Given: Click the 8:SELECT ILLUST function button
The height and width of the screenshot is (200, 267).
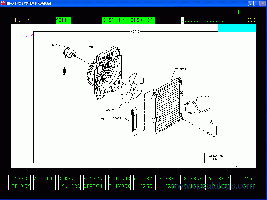Looking at the screenshot, I should 195,183.
